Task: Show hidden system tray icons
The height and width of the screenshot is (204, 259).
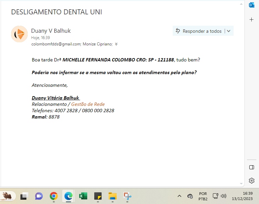Action: click(179, 196)
